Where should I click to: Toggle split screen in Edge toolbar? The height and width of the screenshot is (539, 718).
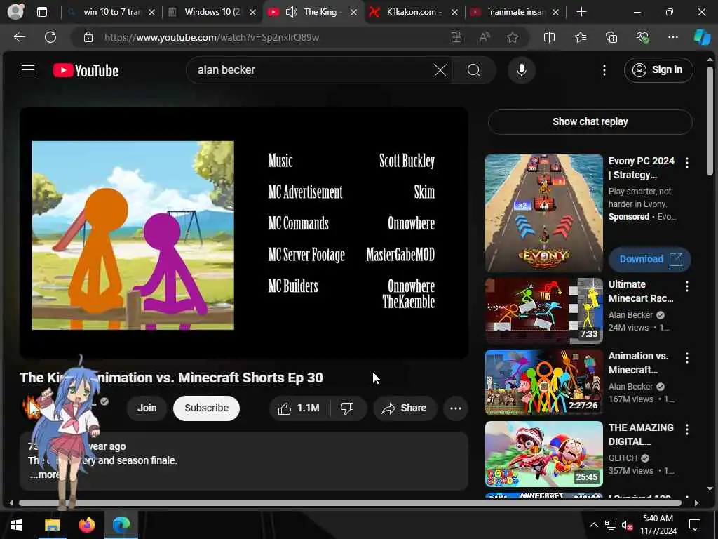(549, 37)
